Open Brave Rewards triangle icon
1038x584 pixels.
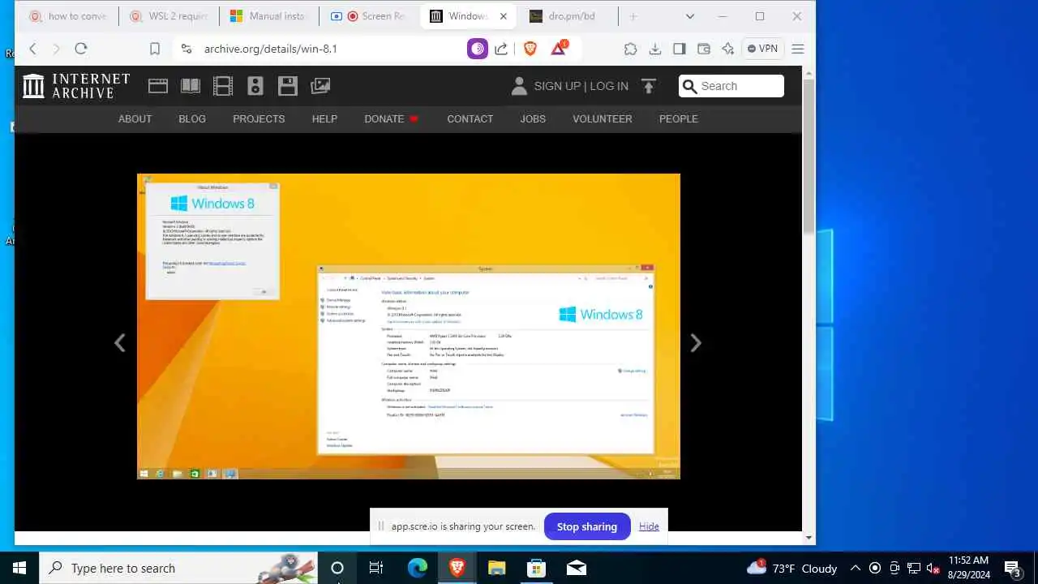click(559, 49)
